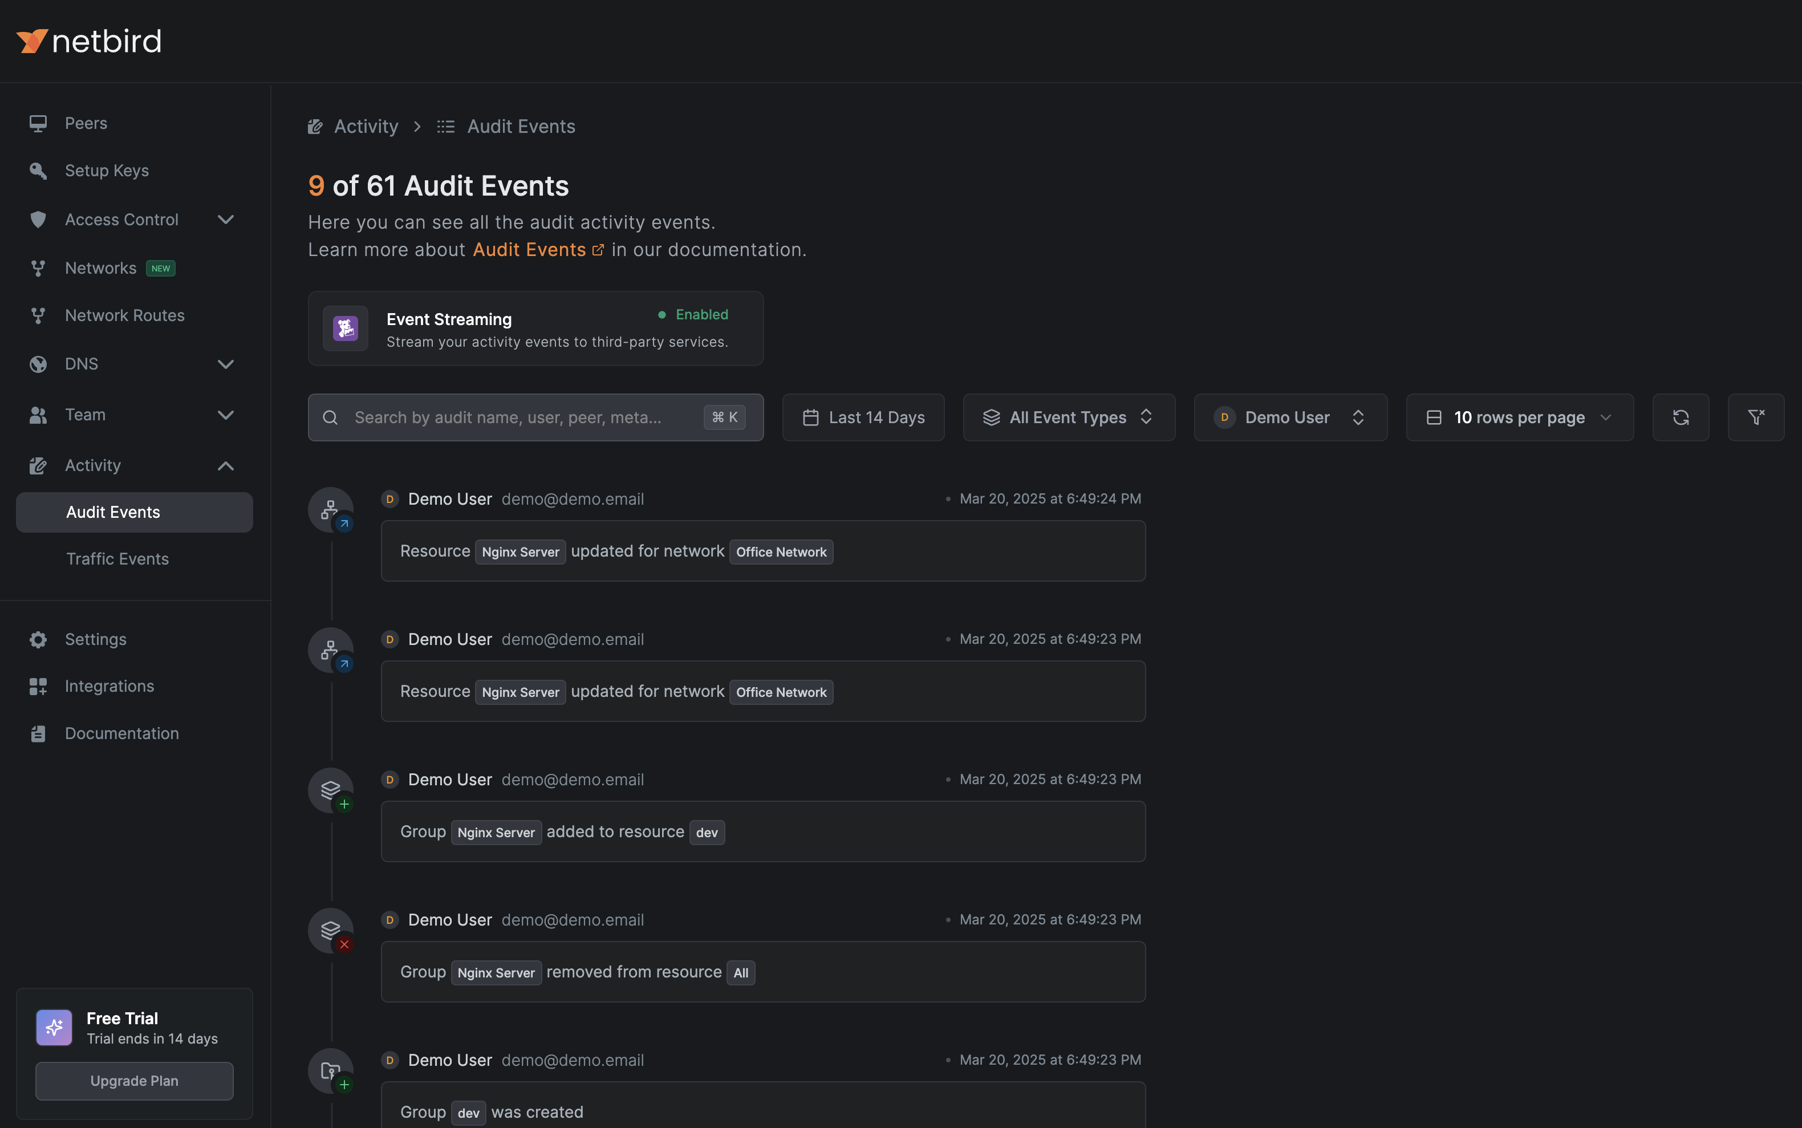Open the All Event Types dropdown
The image size is (1802, 1128).
click(1068, 417)
